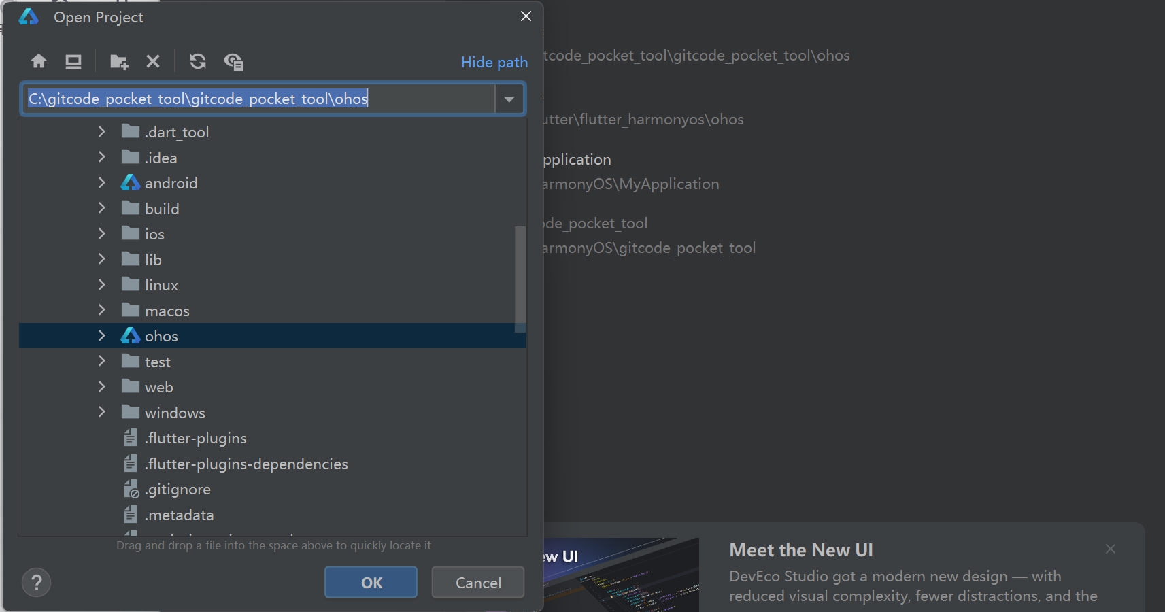
Task: Click .gitignore file icon
Action: (131, 489)
